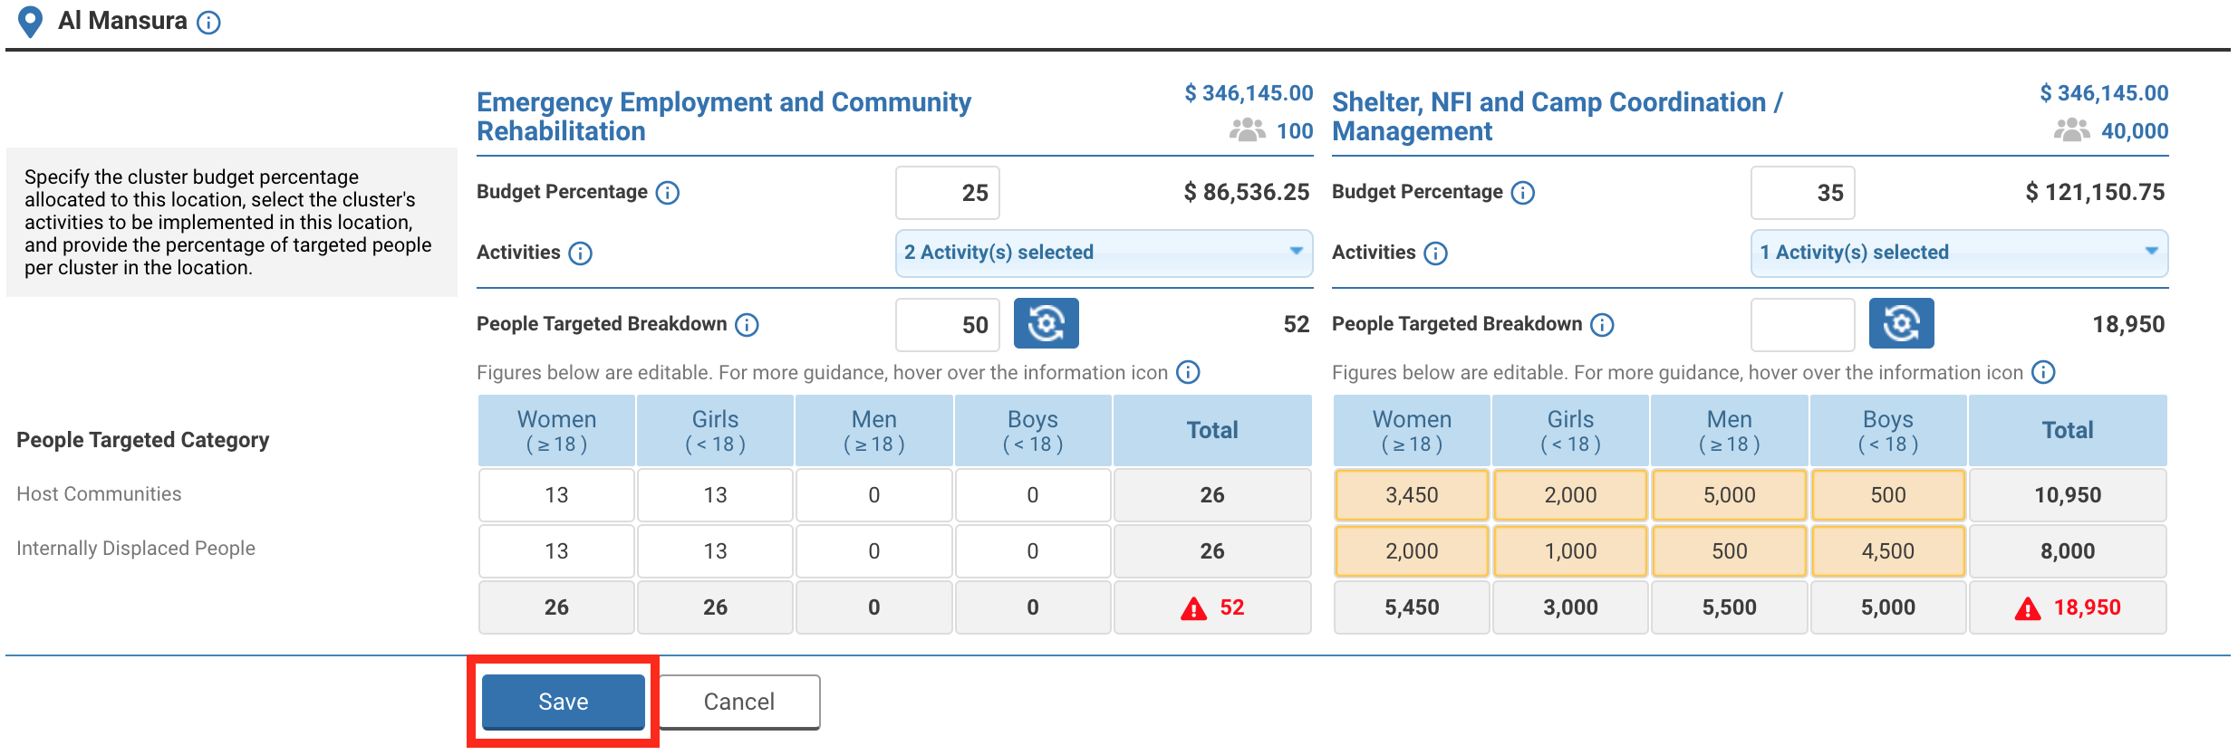This screenshot has height=755, width=2238.
Task: Click Activities info icon for Shelter cluster
Action: (1436, 253)
